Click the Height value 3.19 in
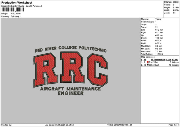180x127 pixels. point(175,7)
